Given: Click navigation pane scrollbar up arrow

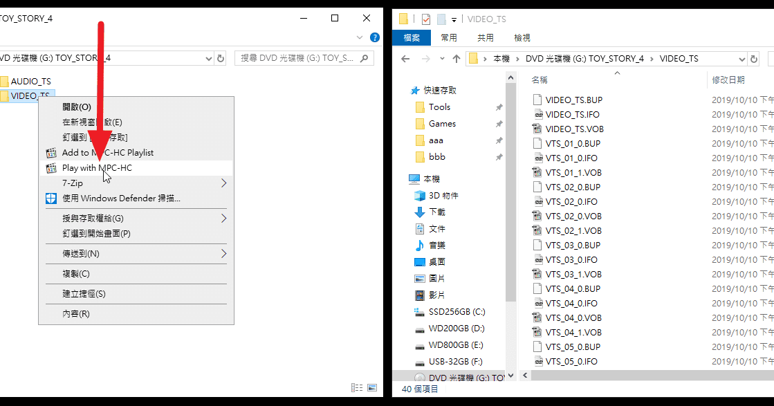Looking at the screenshot, I should (x=511, y=77).
